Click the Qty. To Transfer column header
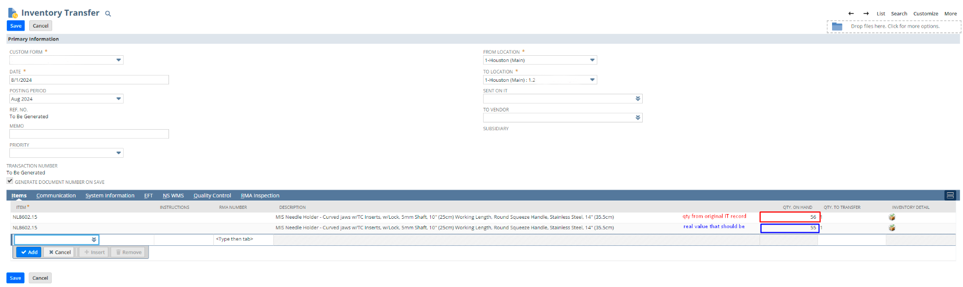963x287 pixels. [842, 207]
